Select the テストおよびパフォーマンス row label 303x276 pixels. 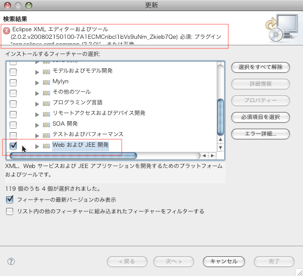(88, 134)
